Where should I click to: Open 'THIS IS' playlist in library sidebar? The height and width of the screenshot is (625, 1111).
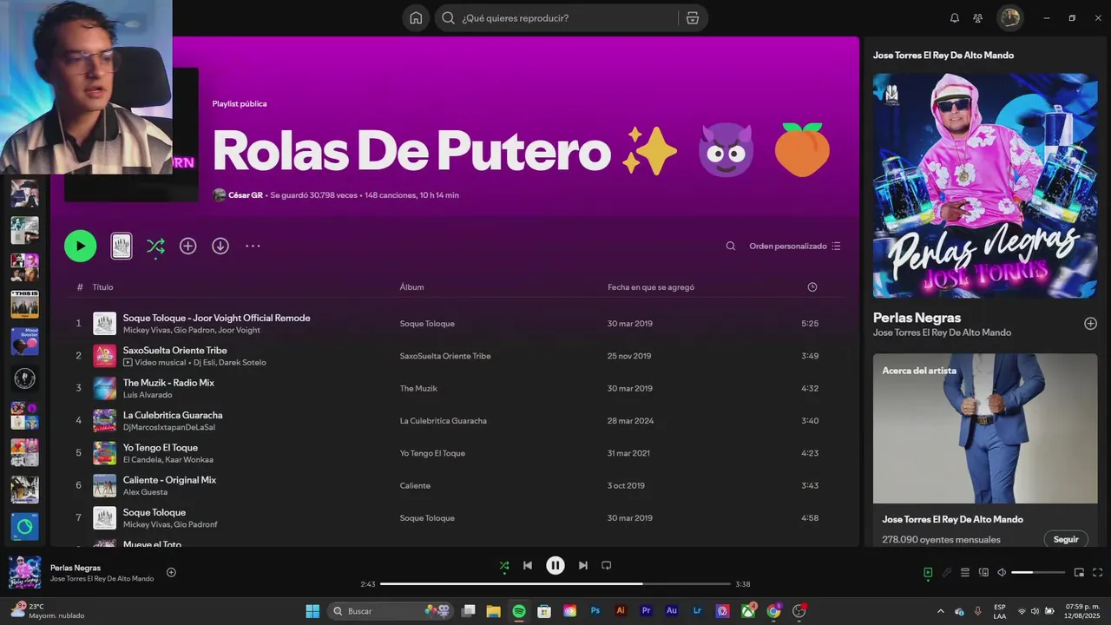pyautogui.click(x=24, y=305)
